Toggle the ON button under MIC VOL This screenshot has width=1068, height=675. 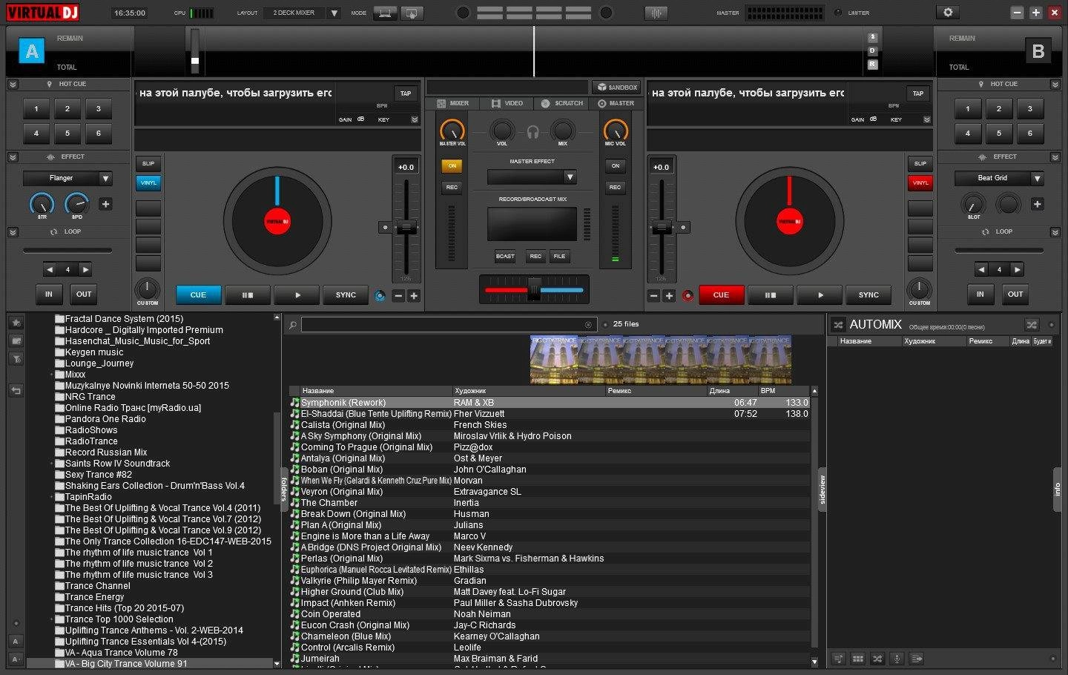[615, 166]
